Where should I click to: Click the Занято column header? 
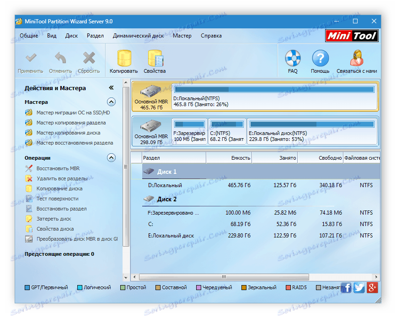[275, 158]
